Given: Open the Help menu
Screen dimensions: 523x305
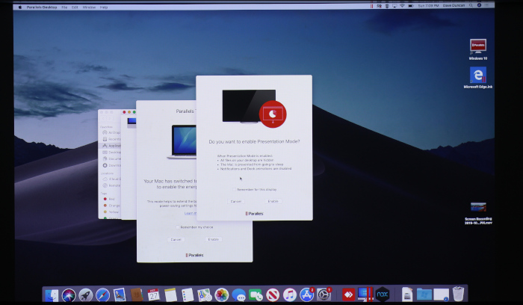Looking at the screenshot, I should [x=104, y=7].
